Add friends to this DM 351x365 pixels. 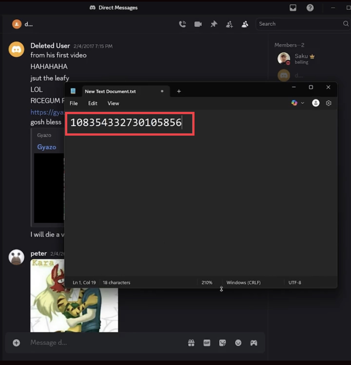pyautogui.click(x=229, y=24)
